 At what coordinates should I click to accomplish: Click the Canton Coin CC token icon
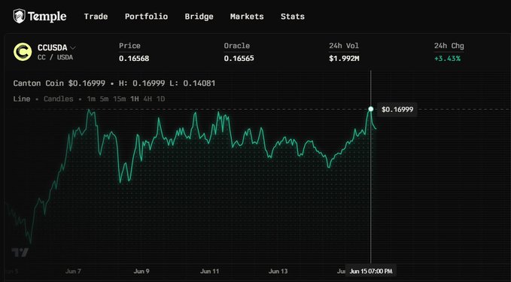(x=23, y=52)
